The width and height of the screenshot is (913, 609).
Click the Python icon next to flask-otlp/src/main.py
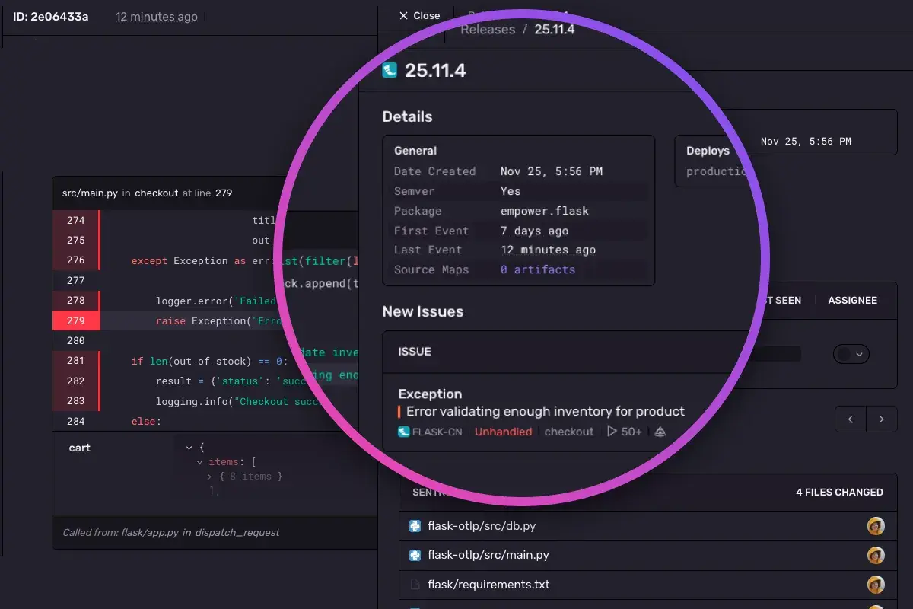(x=415, y=555)
